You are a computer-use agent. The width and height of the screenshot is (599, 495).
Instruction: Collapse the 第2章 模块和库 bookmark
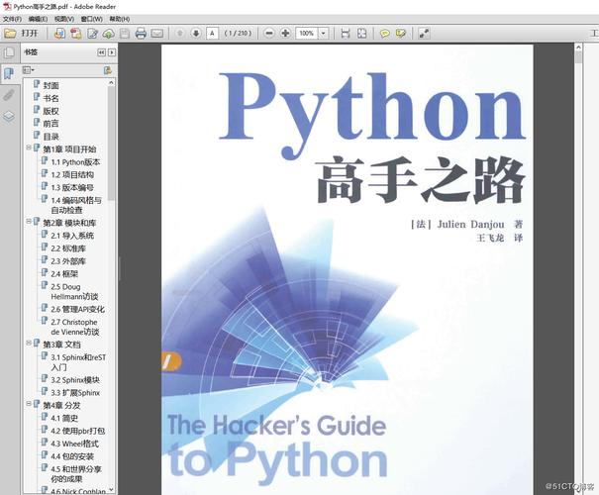[x=29, y=221]
